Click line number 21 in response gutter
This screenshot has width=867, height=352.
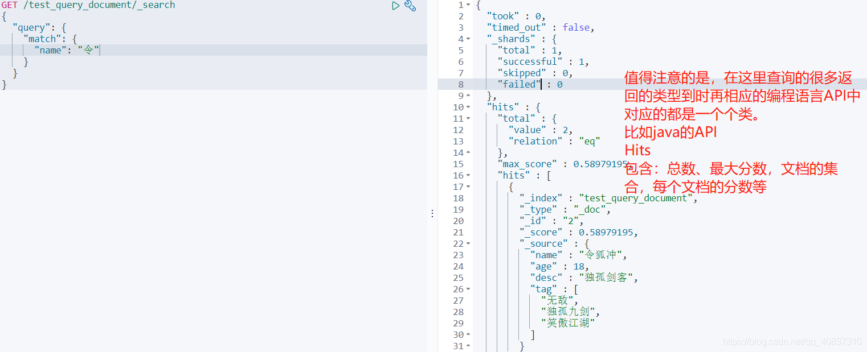coord(459,232)
